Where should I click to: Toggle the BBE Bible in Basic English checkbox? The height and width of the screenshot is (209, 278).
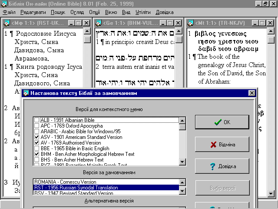tap(36, 148)
